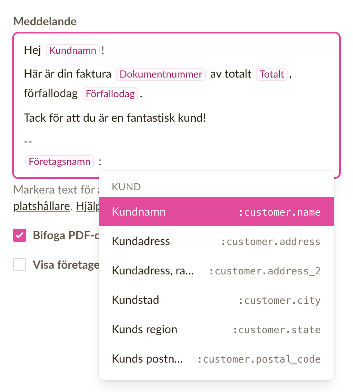Enable the Visa företag checkbox
The width and height of the screenshot is (353, 392).
coord(20,265)
